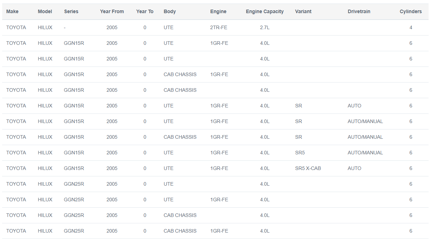This screenshot has width=430, height=239.
Task: Click GGN15R series in the SR5 X-CAB row
Action: tap(74, 168)
